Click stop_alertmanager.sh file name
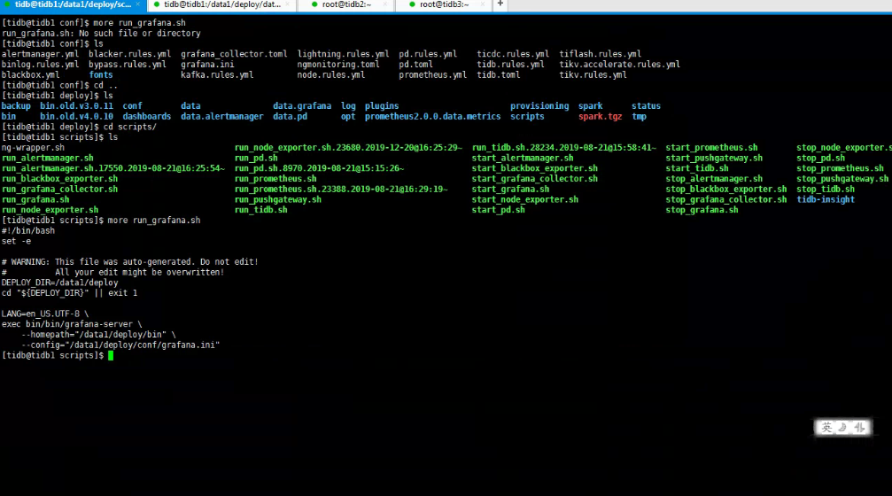 (714, 179)
